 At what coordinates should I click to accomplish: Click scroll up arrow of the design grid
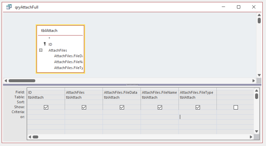point(256,91)
